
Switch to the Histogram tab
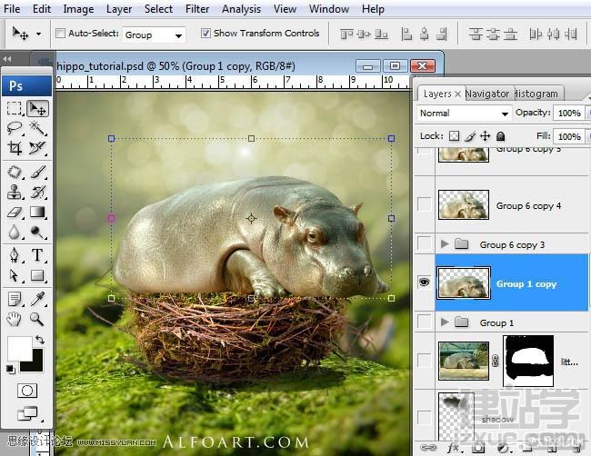click(536, 94)
